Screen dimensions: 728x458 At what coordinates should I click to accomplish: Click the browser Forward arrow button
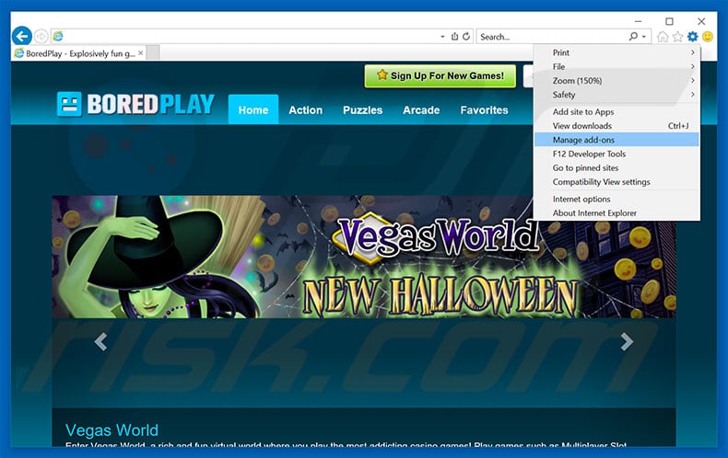pos(41,36)
